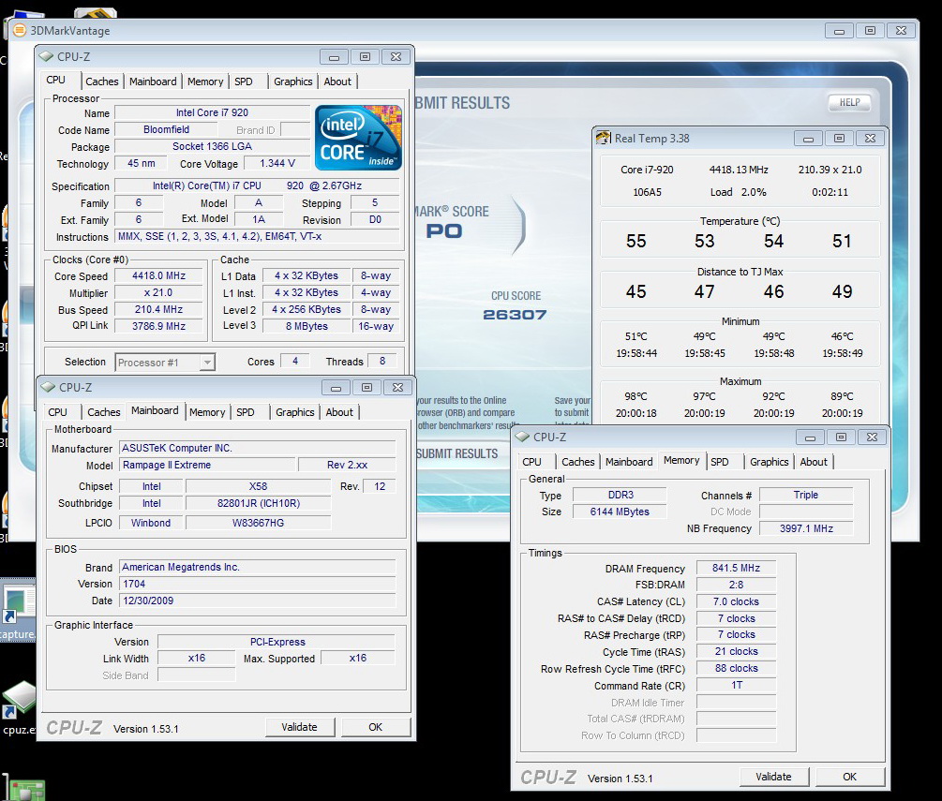The height and width of the screenshot is (801, 942).
Task: Click the Rampage II Extreme model field
Action: (x=207, y=465)
